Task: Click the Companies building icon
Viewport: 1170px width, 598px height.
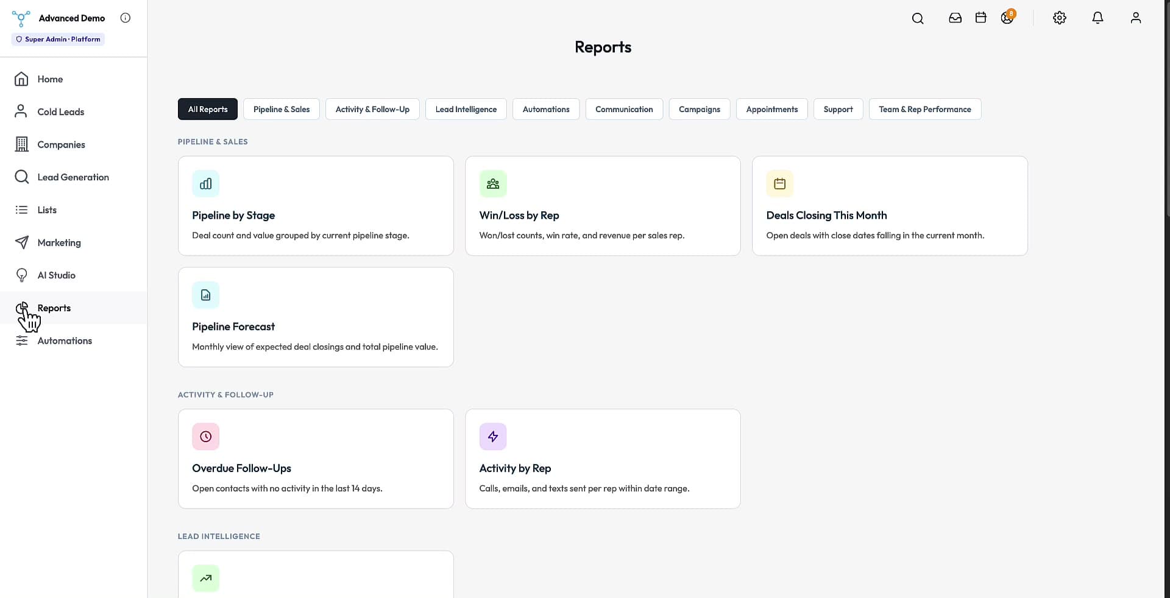Action: click(x=21, y=144)
